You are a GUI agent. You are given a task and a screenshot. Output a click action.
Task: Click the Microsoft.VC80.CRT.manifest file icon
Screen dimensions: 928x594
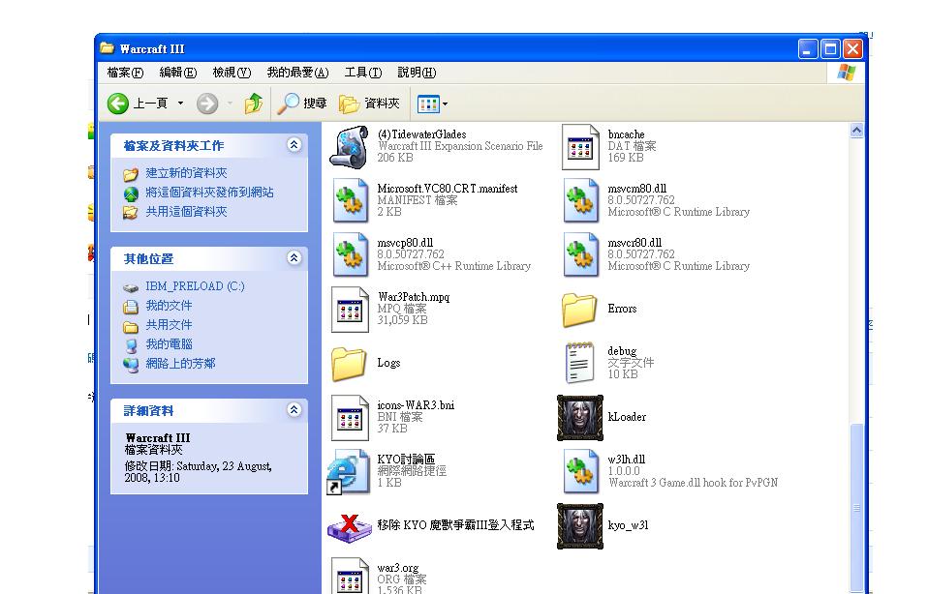(x=349, y=200)
